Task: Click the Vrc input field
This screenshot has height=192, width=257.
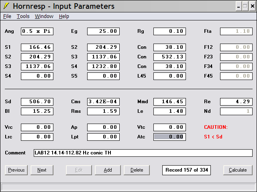Action: pos(37,127)
